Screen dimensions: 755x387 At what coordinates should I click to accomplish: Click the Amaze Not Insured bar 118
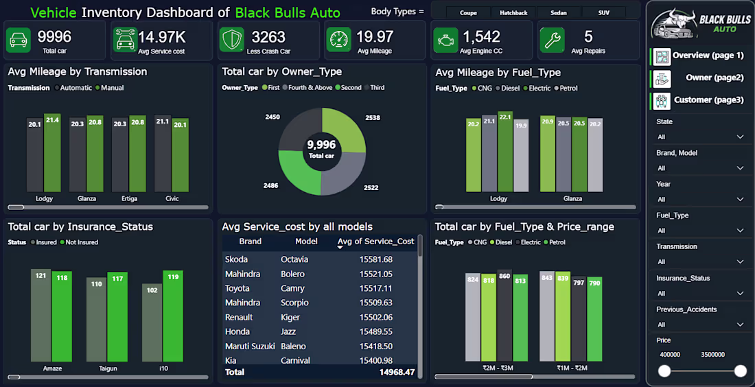(62, 317)
